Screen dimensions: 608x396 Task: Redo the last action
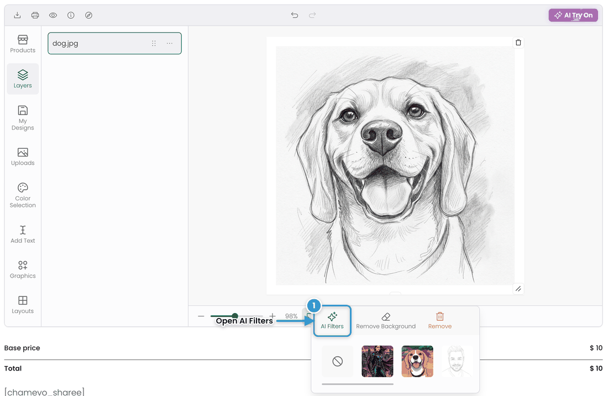312,15
